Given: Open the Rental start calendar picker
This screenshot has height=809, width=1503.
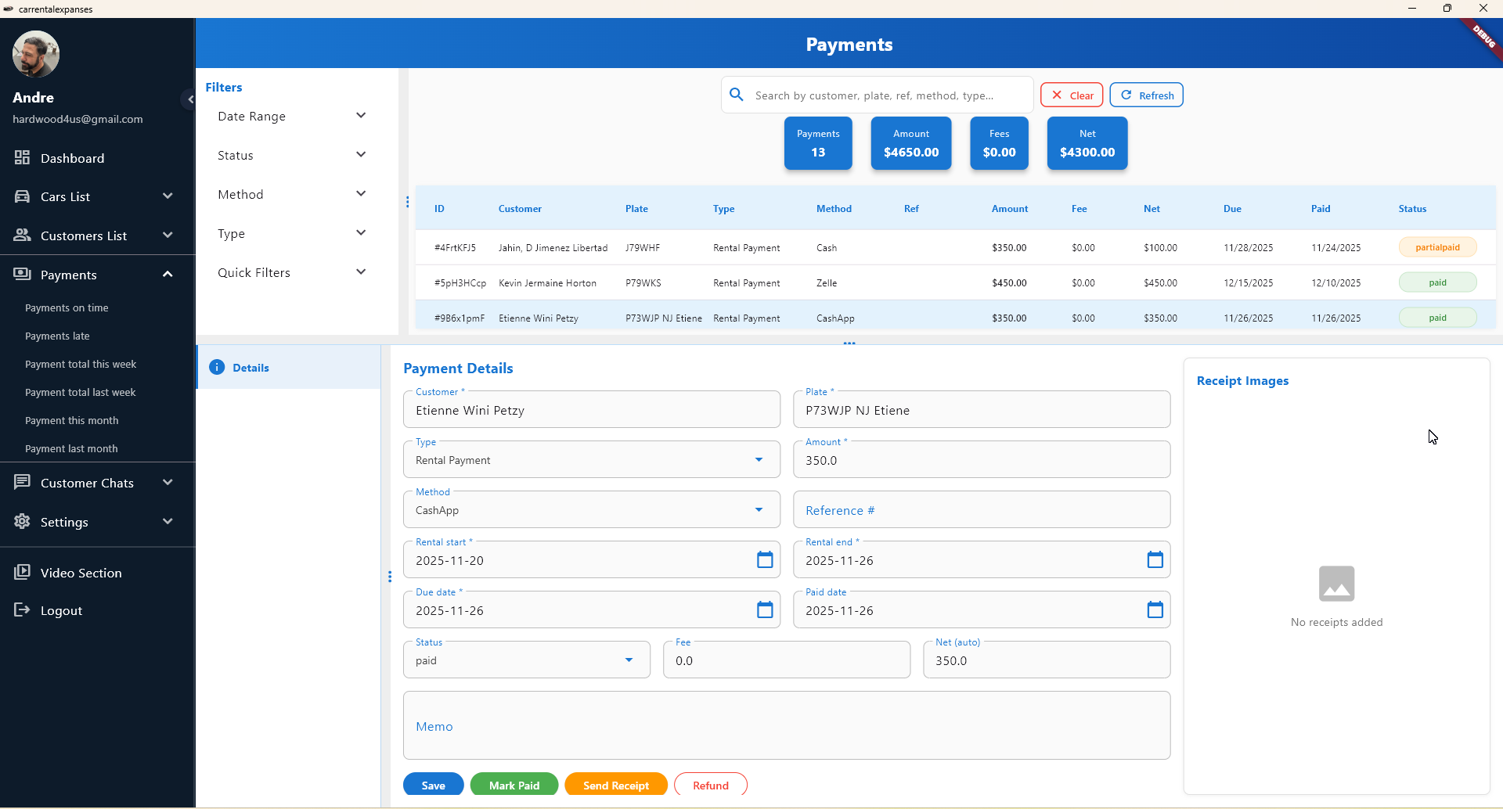Looking at the screenshot, I should coord(765,560).
